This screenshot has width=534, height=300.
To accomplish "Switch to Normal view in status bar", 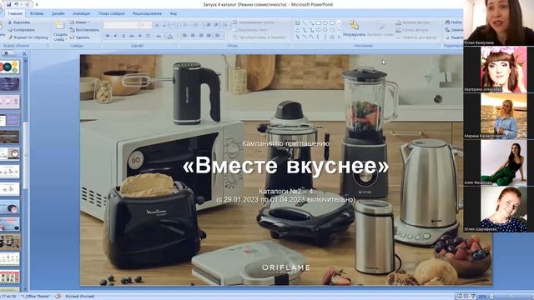I will point(459,297).
